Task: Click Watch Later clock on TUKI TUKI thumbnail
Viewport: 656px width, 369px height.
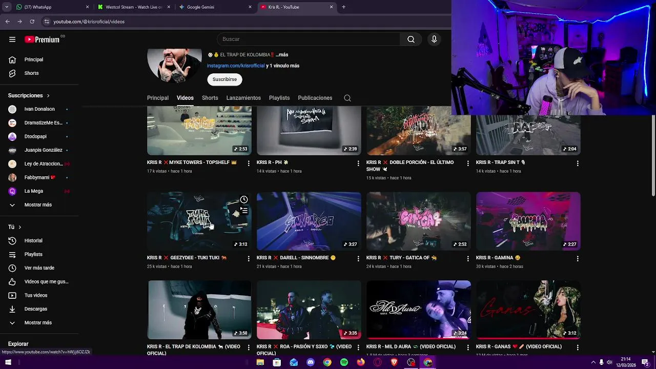Action: pyautogui.click(x=244, y=199)
